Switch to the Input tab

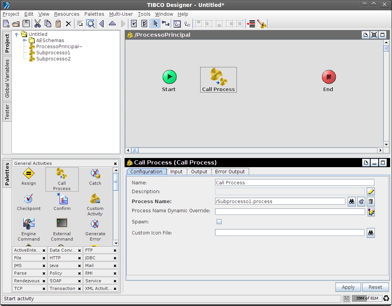pyautogui.click(x=177, y=171)
